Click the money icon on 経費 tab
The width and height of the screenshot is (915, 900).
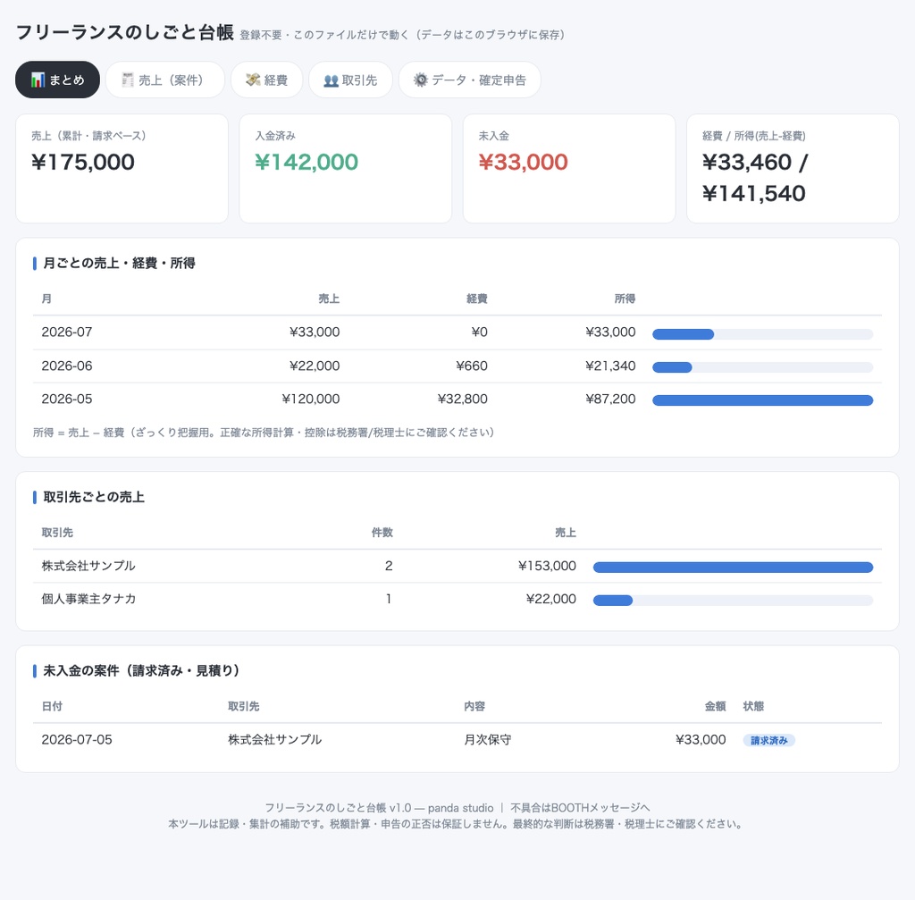[x=253, y=80]
